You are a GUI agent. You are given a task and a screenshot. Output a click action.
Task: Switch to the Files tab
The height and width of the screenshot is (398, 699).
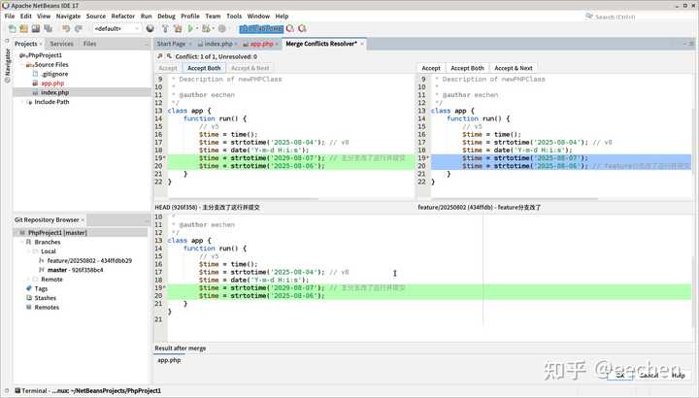pyautogui.click(x=89, y=44)
